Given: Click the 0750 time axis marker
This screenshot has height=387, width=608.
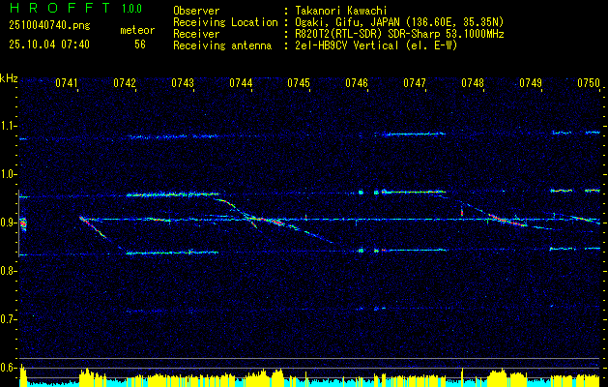Looking at the screenshot, I should 589,82.
